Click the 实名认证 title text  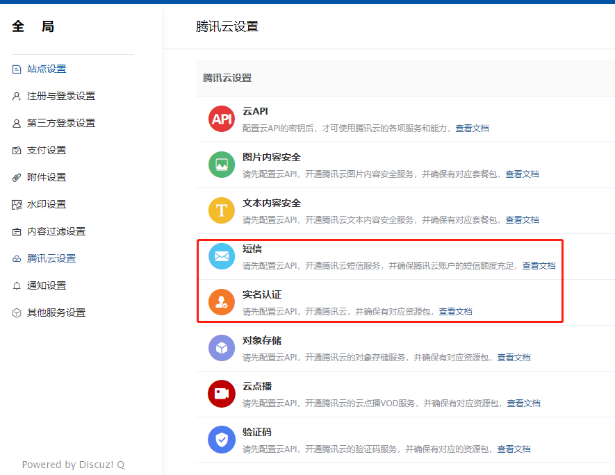pos(261,294)
